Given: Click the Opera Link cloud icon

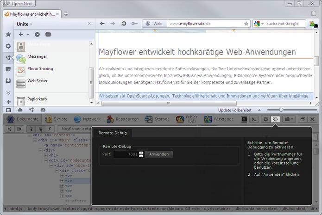Looking at the screenshot, I should click(x=20, y=110).
